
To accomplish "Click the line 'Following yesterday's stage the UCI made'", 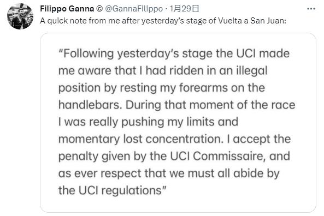I will pyautogui.click(x=174, y=54).
